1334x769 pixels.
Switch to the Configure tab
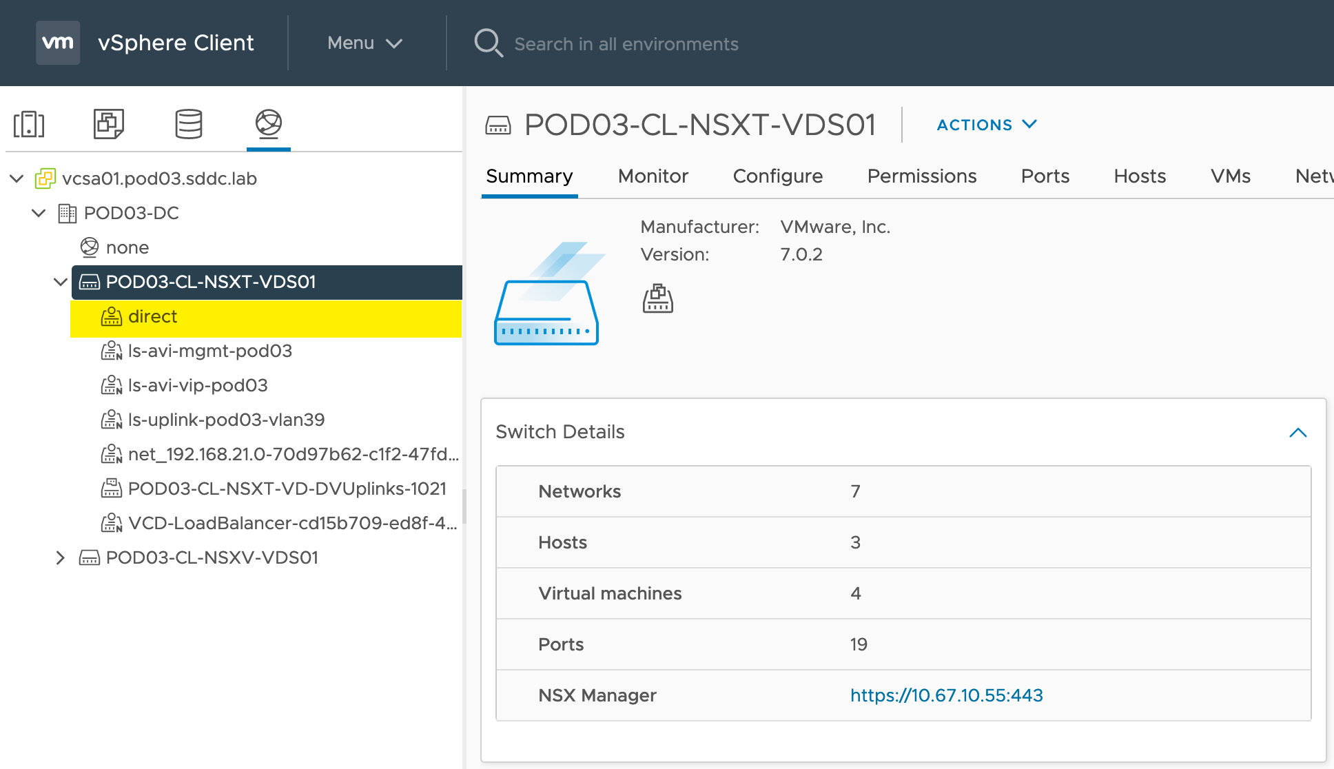(x=777, y=176)
